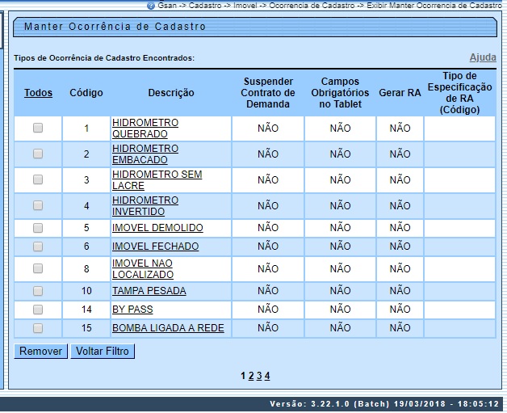Open HIDROMETRO SEM LACRE description link
This screenshot has height=413, width=507.
[x=157, y=179]
